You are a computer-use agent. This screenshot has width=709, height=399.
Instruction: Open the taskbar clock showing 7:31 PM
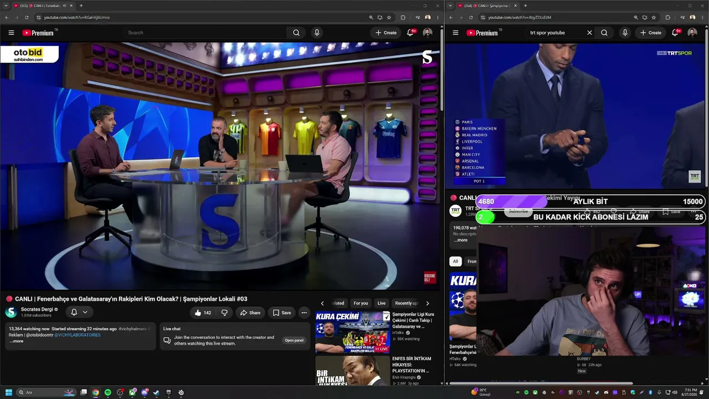click(690, 392)
